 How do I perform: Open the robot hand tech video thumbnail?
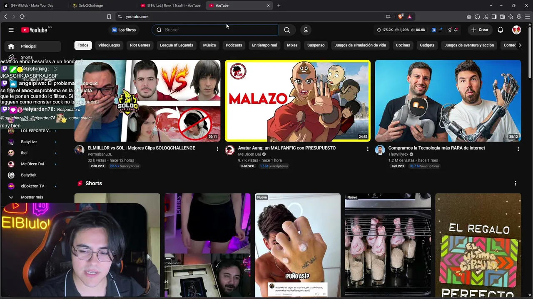tap(448, 101)
